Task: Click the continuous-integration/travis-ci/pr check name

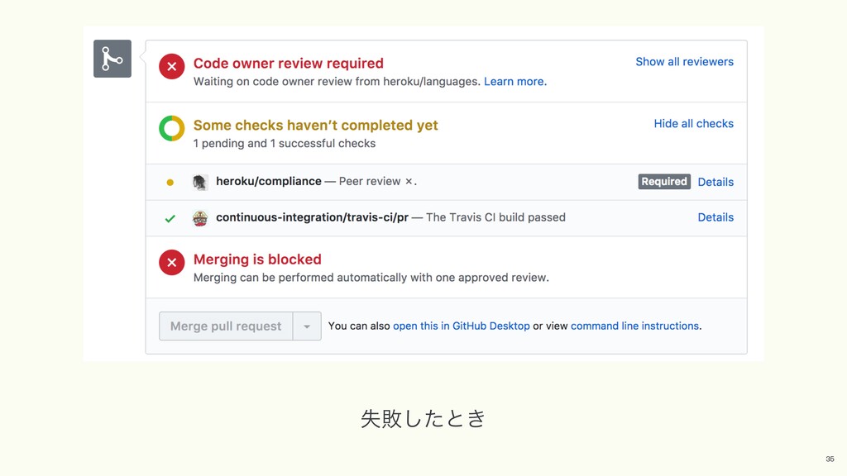Action: (x=312, y=217)
